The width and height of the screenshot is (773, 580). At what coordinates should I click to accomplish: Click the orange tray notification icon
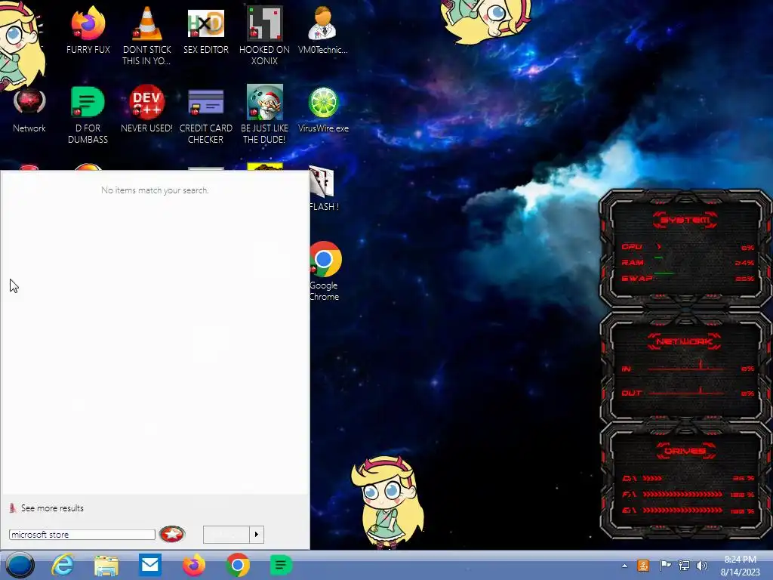(x=643, y=566)
